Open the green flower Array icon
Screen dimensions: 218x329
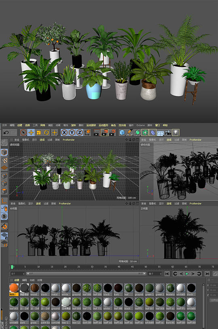click(x=145, y=132)
